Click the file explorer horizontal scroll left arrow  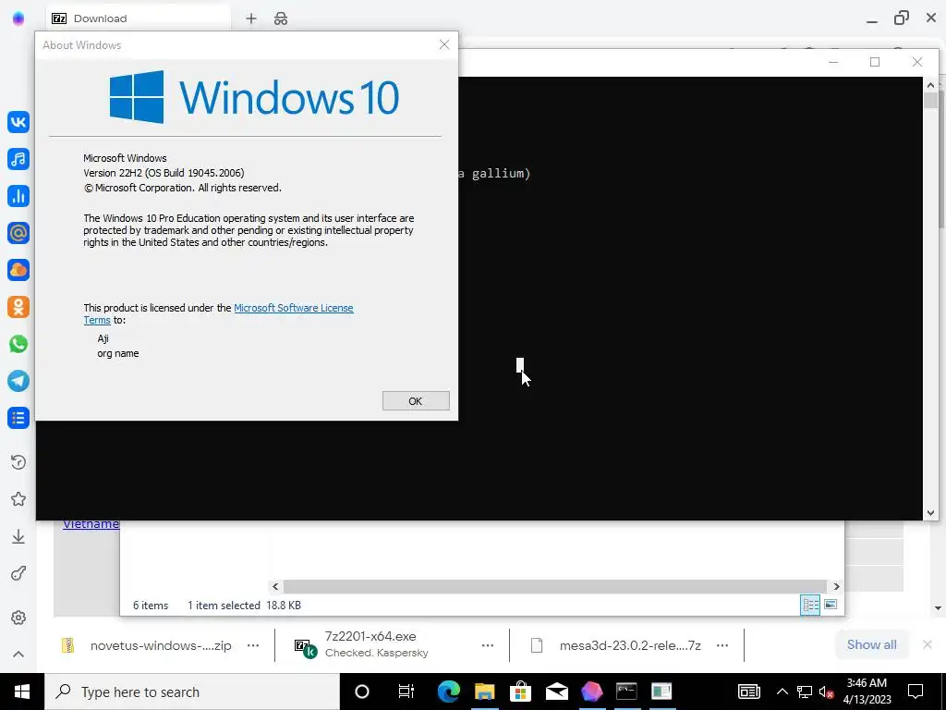(x=275, y=586)
